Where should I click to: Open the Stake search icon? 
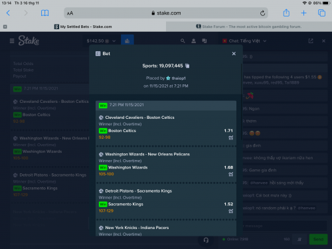[183, 41]
